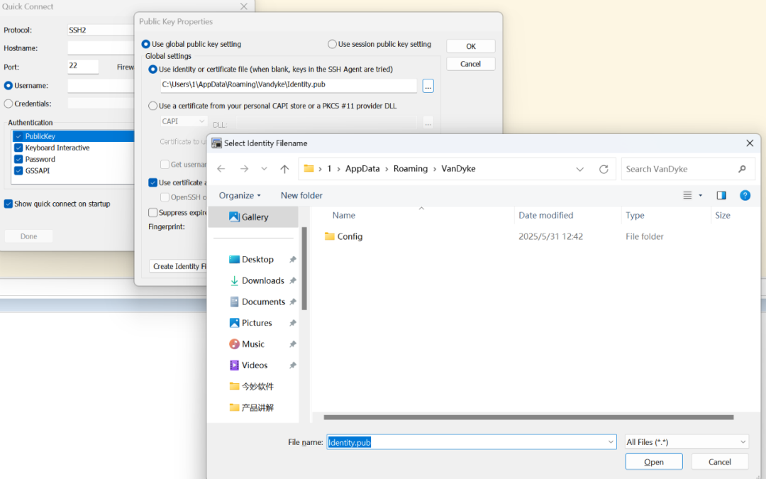The width and height of the screenshot is (766, 479).
Task: Select the Username radio in Quick Connect
Action: (x=9, y=86)
